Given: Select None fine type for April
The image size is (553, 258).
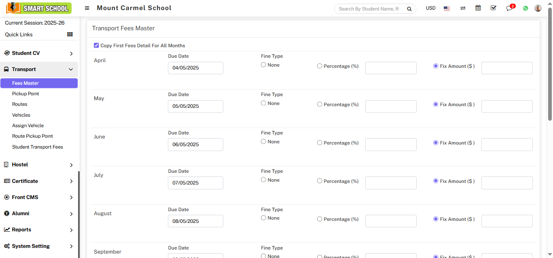Looking at the screenshot, I should coord(263,65).
